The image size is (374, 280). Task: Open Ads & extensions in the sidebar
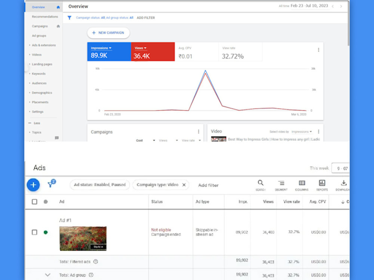click(44, 45)
